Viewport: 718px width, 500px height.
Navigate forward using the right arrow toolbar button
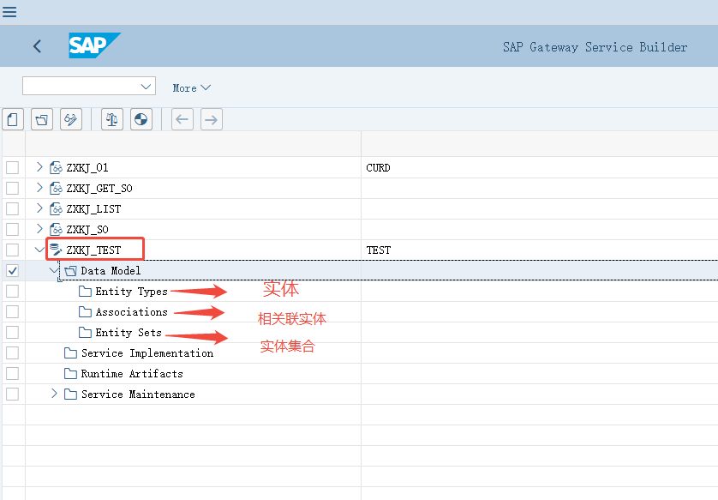(x=211, y=119)
